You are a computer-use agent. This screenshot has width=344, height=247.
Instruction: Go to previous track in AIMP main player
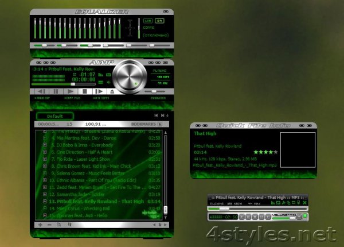[41, 91]
